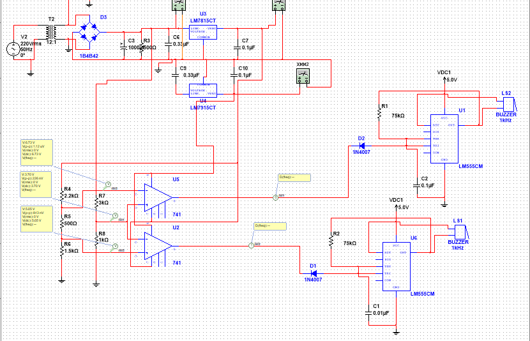The height and width of the screenshot is (341, 530).
Task: Click the 12:1 transformer ratio label
Action: (51, 42)
